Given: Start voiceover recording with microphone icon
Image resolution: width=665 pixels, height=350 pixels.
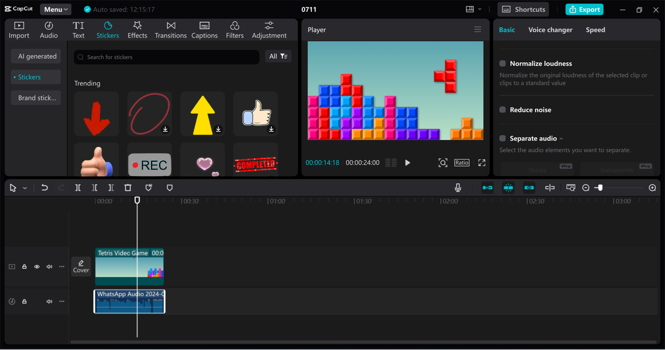Looking at the screenshot, I should point(458,188).
